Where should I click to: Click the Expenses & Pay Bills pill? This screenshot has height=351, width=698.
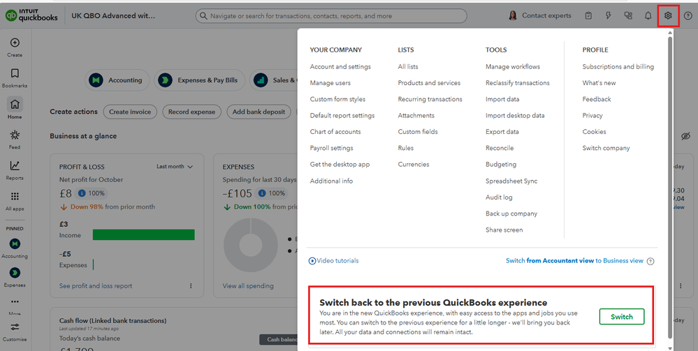199,80
